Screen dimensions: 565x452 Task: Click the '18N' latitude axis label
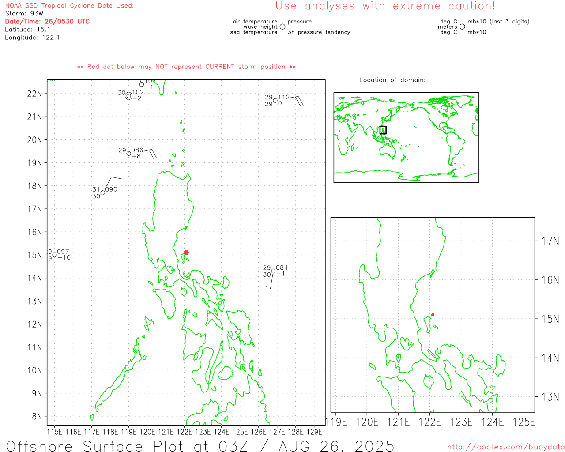tap(35, 186)
